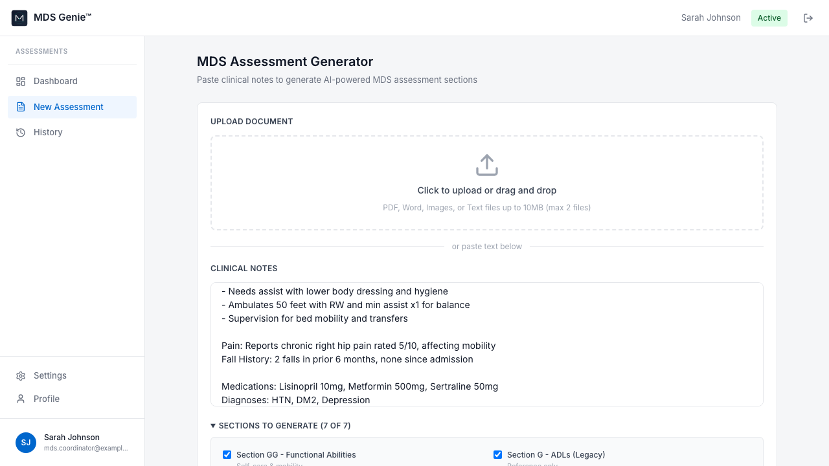Disable Section GG - Functional Abilities
829x466 pixels.
point(227,454)
